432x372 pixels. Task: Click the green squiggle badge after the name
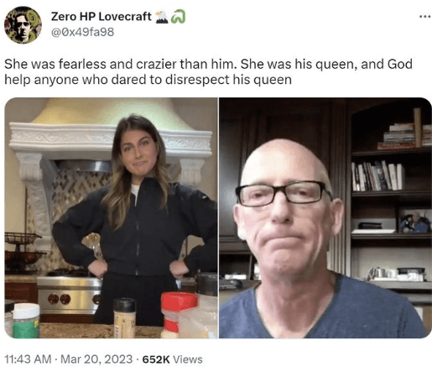[178, 17]
